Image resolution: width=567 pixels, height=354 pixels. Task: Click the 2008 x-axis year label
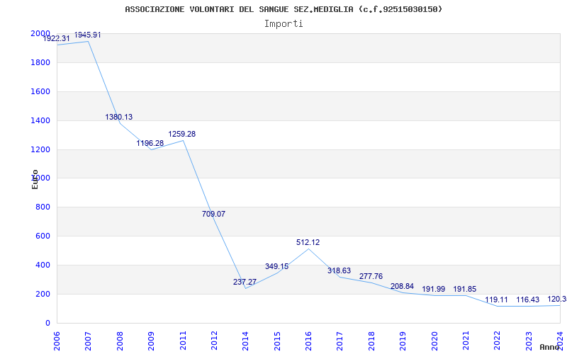point(120,341)
